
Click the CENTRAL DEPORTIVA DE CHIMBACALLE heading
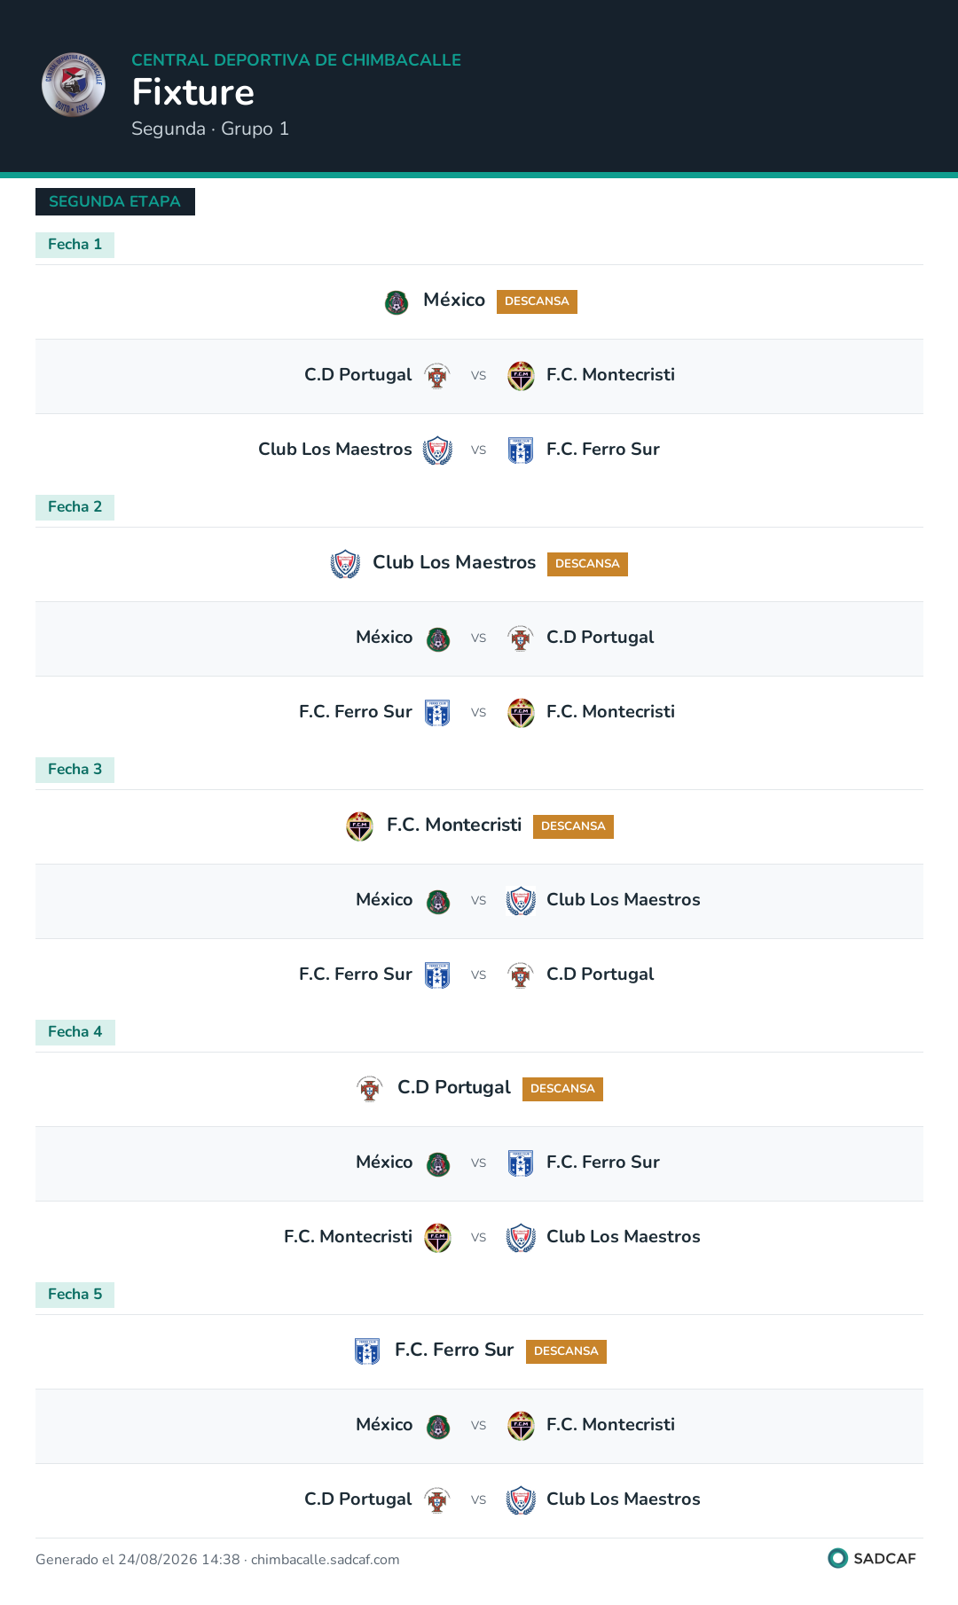coord(296,60)
